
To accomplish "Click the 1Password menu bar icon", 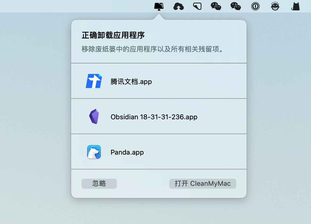I will [255, 6].
